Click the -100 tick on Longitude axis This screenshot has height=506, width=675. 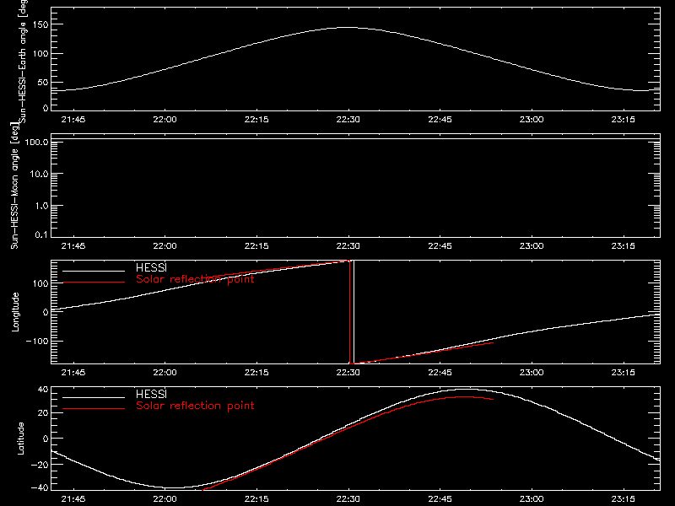pos(37,341)
